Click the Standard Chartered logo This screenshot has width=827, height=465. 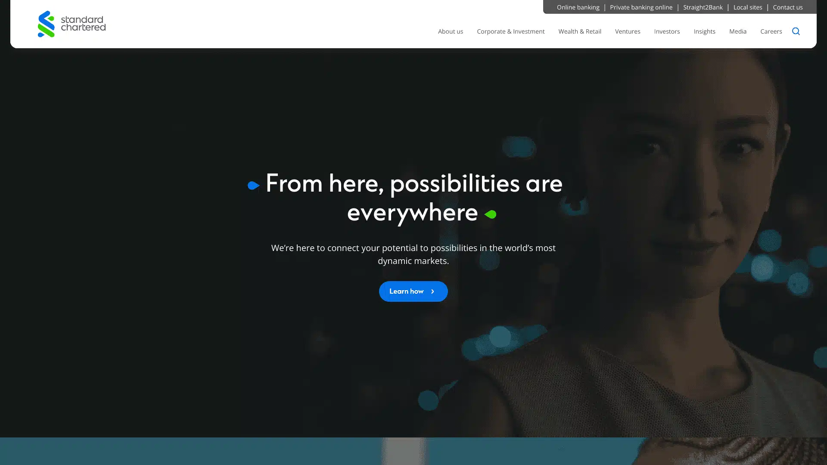tap(72, 24)
